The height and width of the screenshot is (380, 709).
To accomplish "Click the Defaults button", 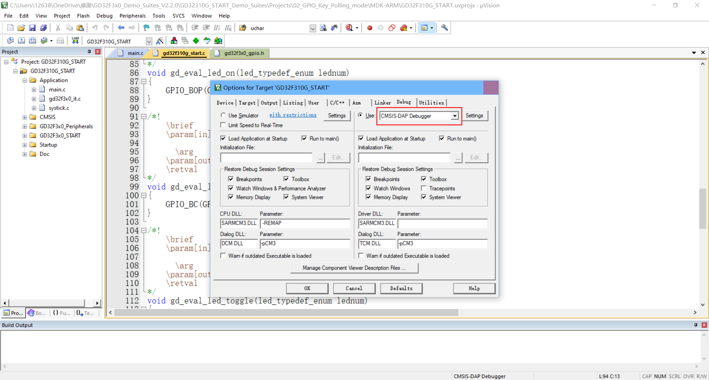I will [x=401, y=288].
